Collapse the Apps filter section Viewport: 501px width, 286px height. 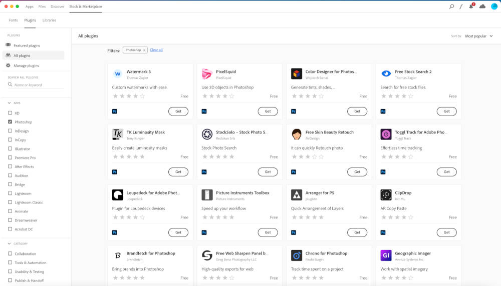(x=10, y=103)
